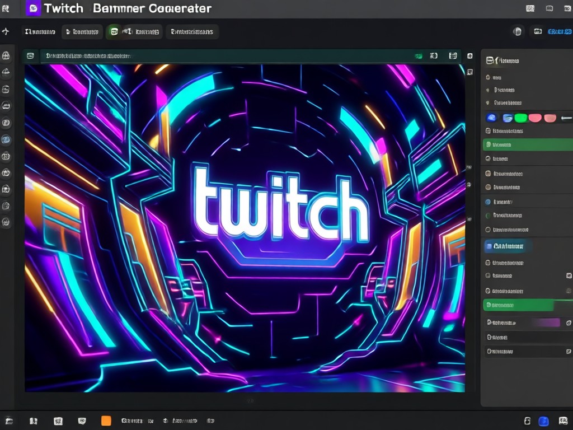Pick the light blue square color swatch
The height and width of the screenshot is (430, 573).
(507, 118)
